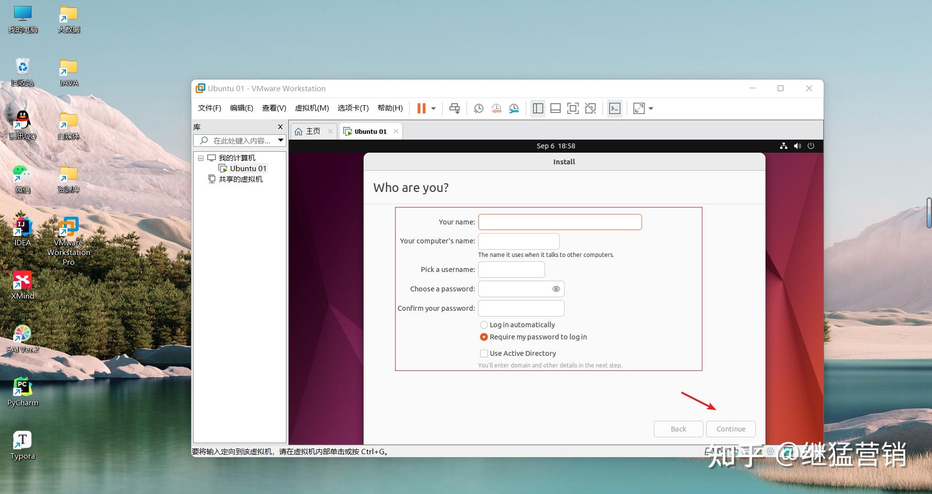Open the Snapshot Manager
The width and height of the screenshot is (932, 494).
click(x=514, y=108)
